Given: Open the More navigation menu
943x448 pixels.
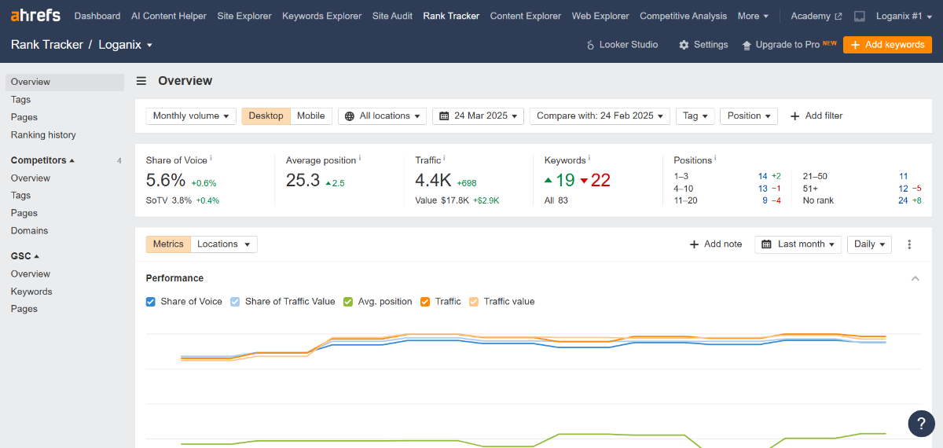Looking at the screenshot, I should click(x=753, y=16).
